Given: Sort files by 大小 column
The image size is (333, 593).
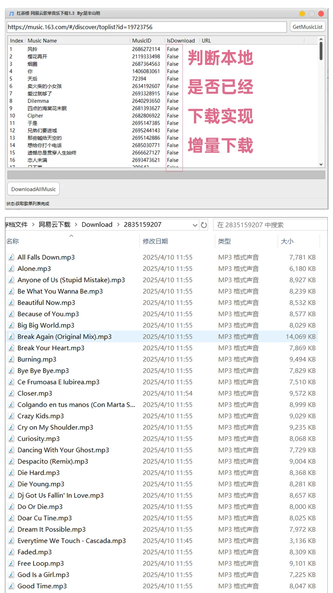Looking at the screenshot, I should click(287, 241).
